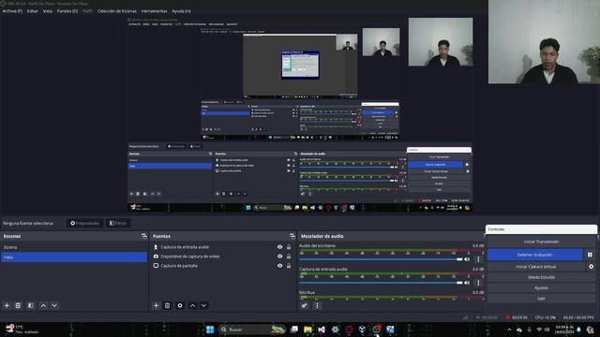This screenshot has width=600, height=337.
Task: Click Iniciar Transmisión button
Action: pyautogui.click(x=541, y=242)
